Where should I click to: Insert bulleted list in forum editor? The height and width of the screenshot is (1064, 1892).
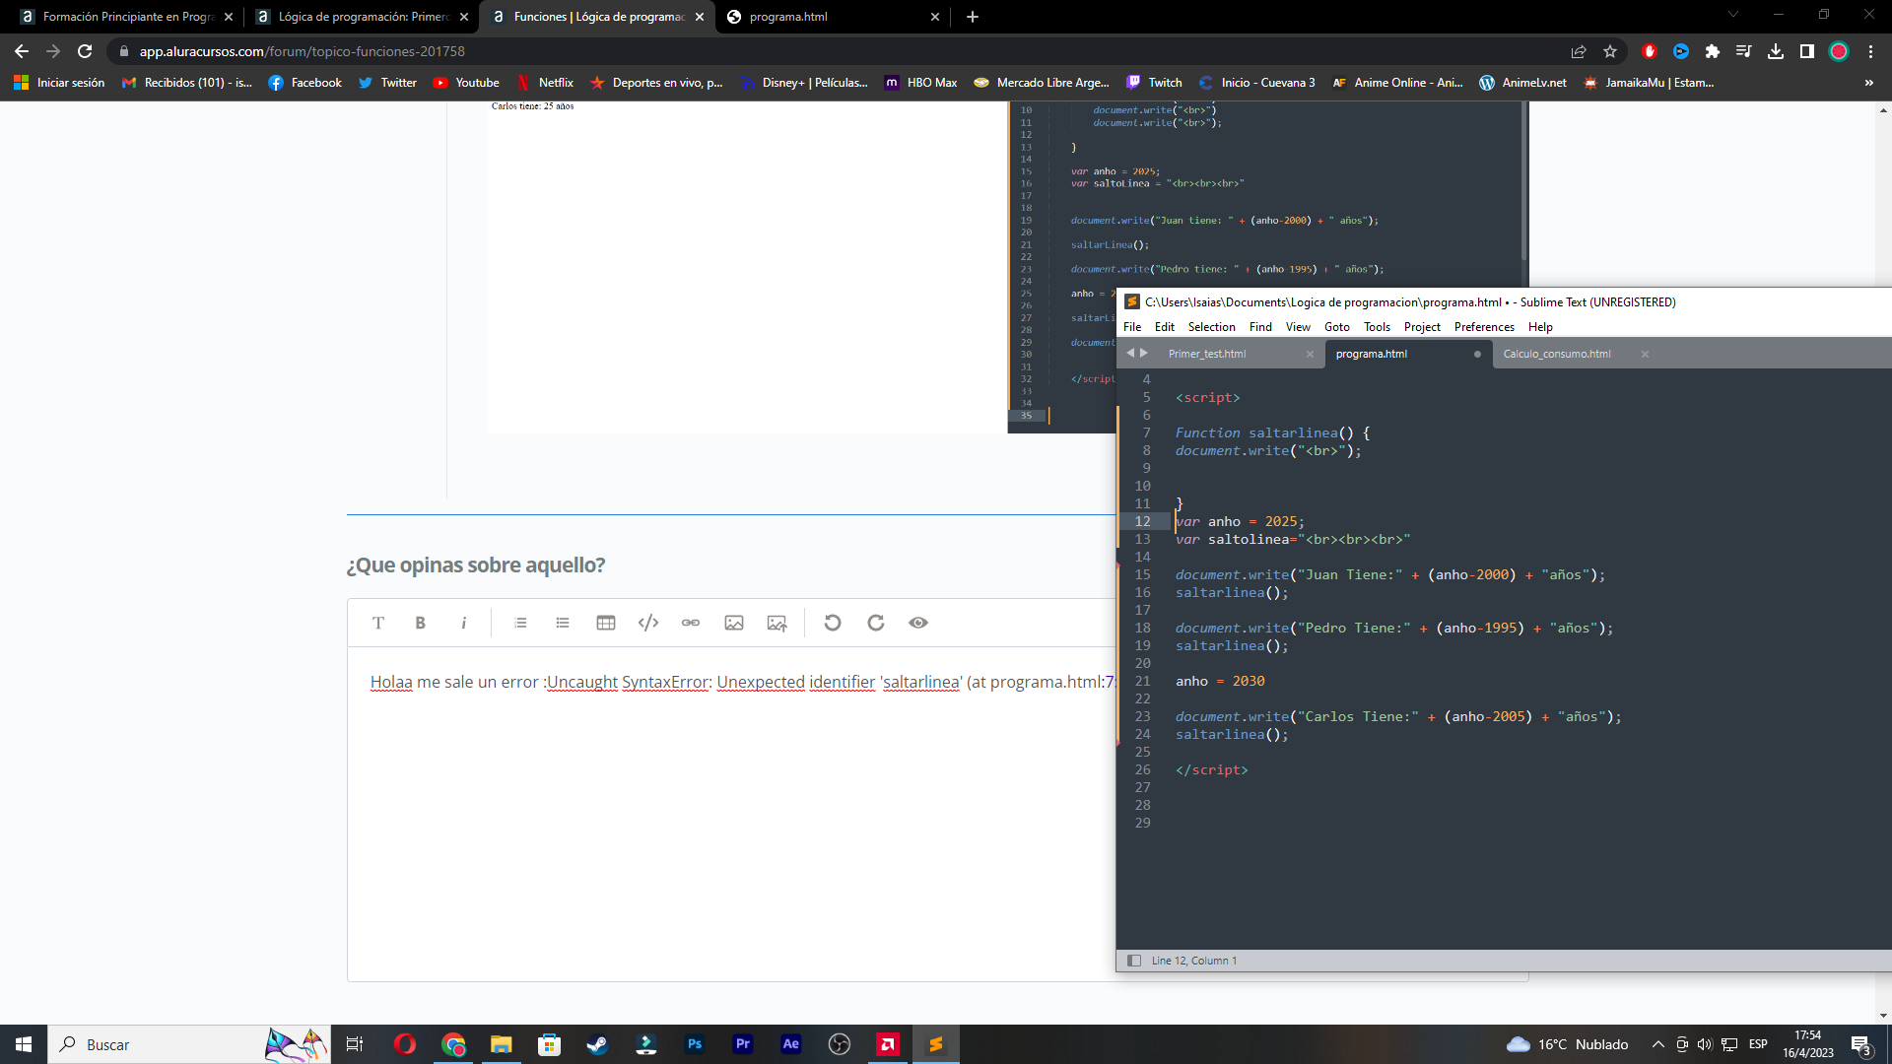(x=563, y=623)
